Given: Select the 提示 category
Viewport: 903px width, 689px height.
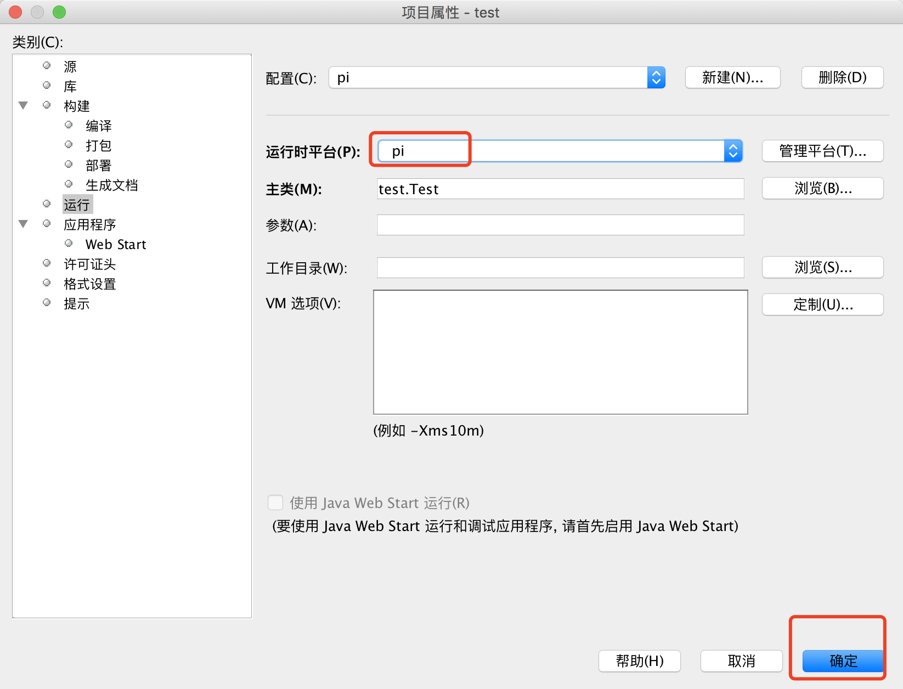Looking at the screenshot, I should (77, 303).
